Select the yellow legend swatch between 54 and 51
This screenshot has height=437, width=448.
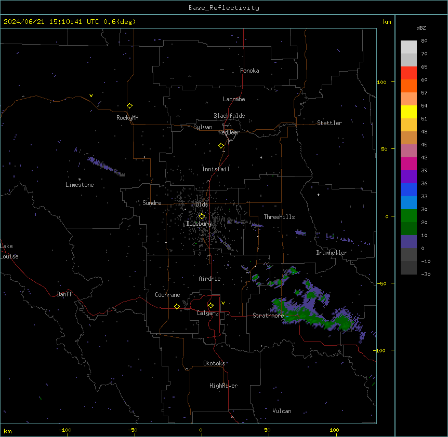tap(409, 112)
